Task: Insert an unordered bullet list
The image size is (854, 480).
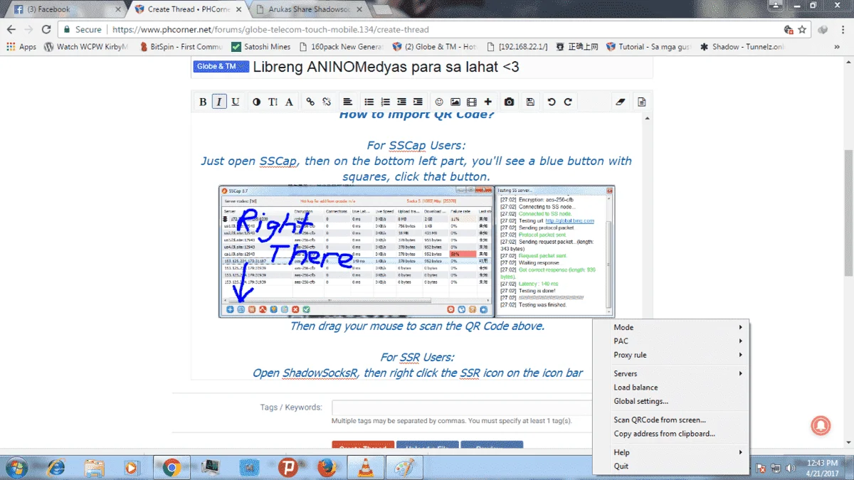Action: (x=369, y=102)
